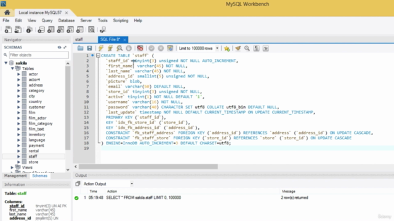Click the Filter objects search field
The width and height of the screenshot is (394, 221).
pyautogui.click(x=39, y=55)
